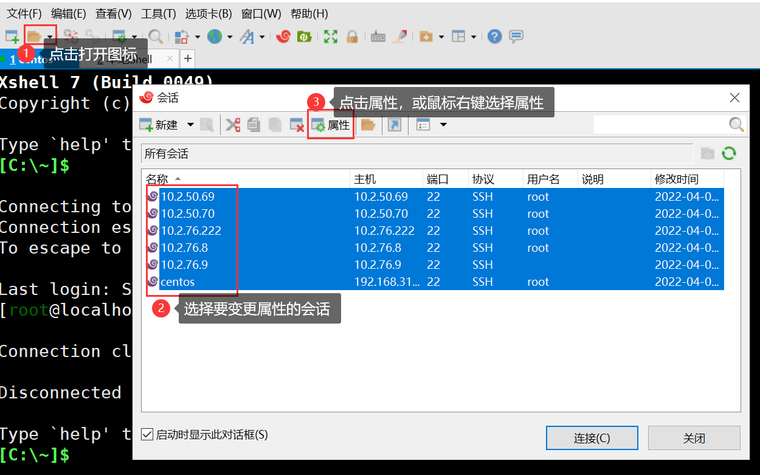Screen dimensions: 760x475
Task: Select the highlight pen toolbar icon
Action: pos(399,36)
